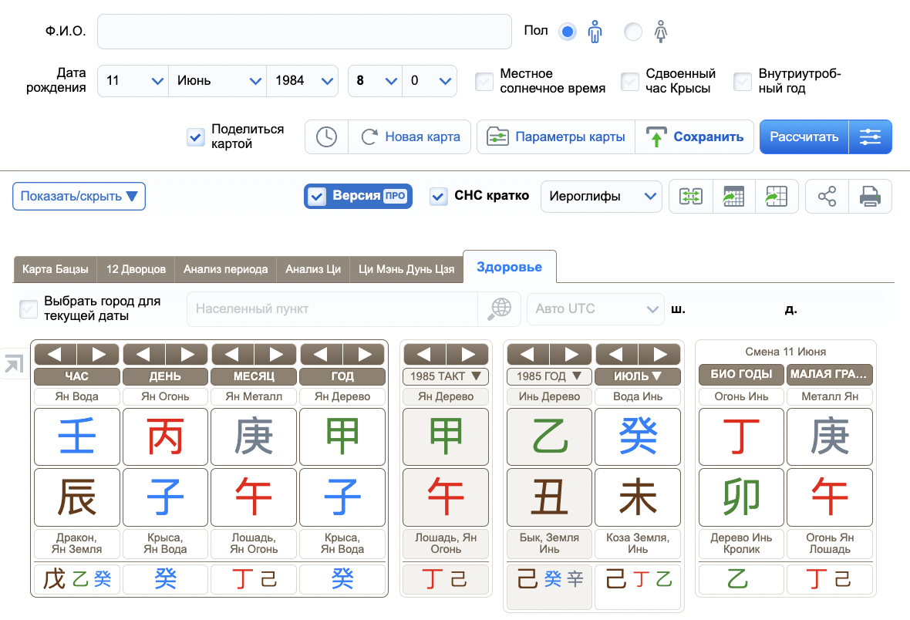The image size is (910, 620).
Task: Print the chart with printer icon
Action: click(x=870, y=197)
